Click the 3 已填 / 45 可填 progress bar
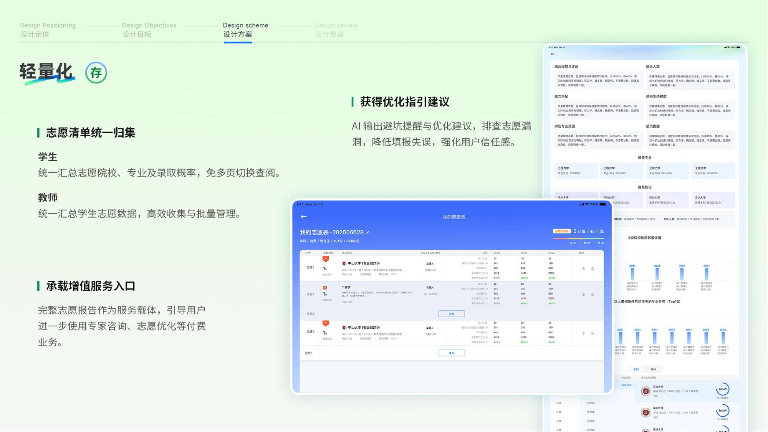This screenshot has height=432, width=768. 578,238
